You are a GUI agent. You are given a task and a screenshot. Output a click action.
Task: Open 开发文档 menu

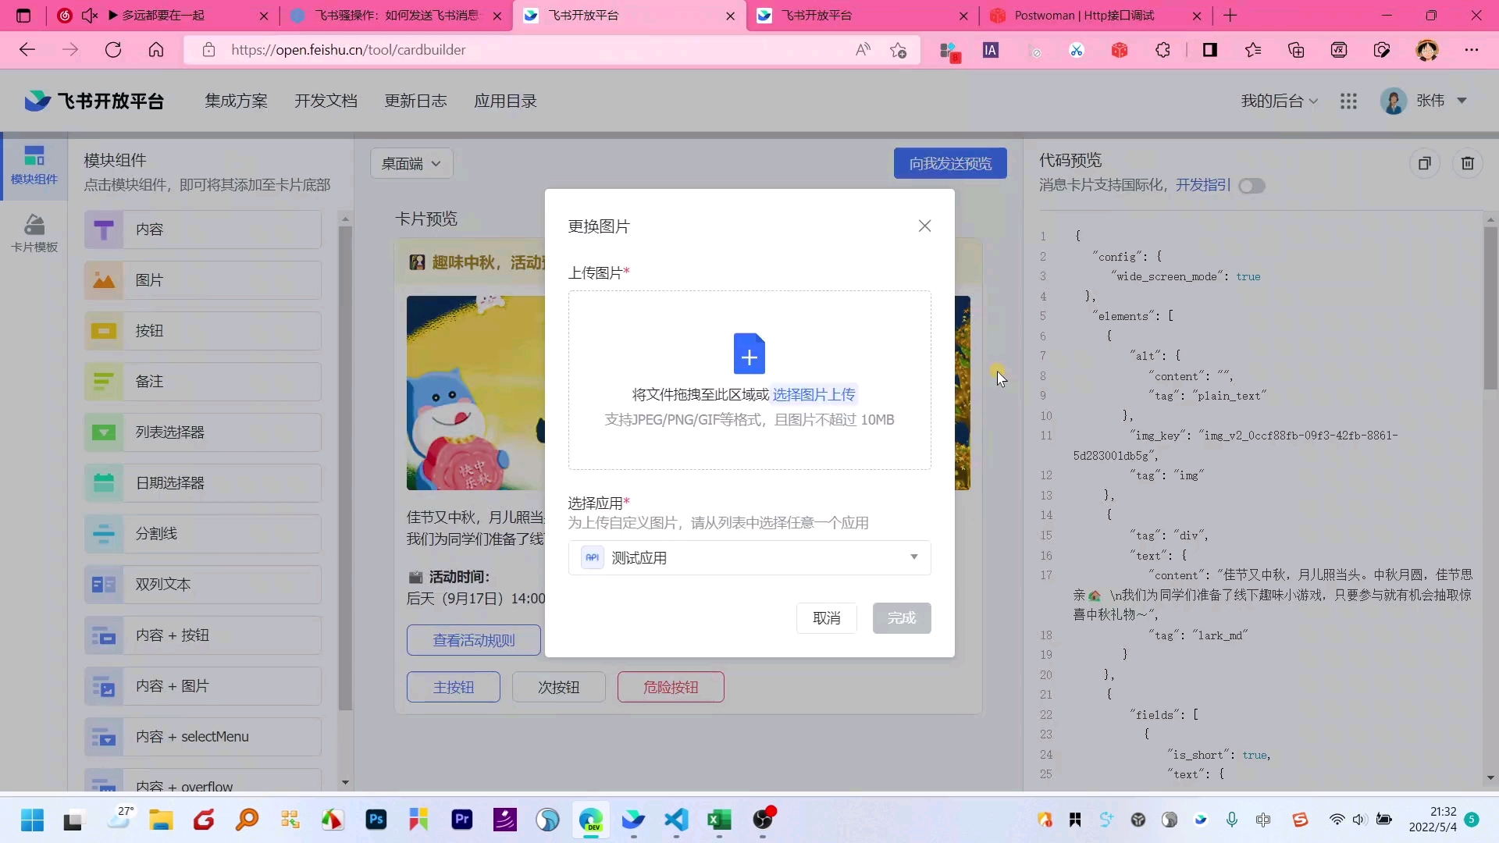[x=326, y=101]
